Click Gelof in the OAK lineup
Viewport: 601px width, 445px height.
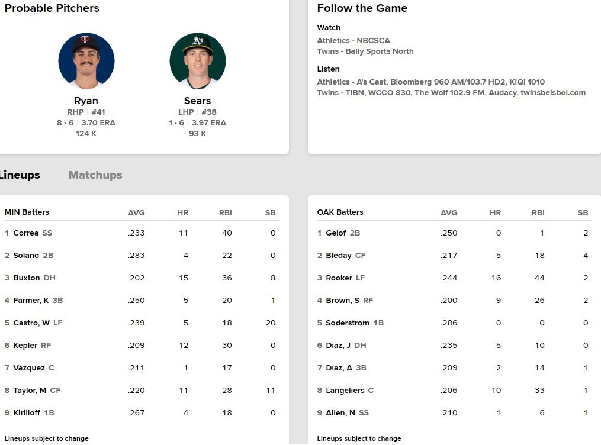336,233
